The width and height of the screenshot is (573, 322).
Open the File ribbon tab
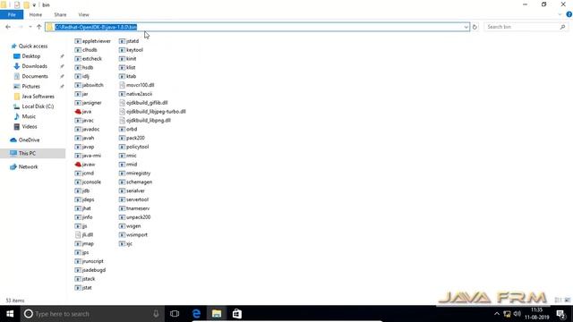tap(12, 14)
